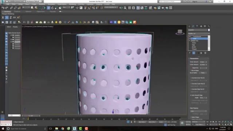Open key mode Selected dropdown near Auto Key

point(198,122)
